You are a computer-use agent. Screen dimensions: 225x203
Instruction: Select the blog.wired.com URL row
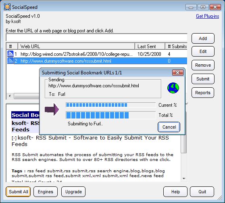tap(97, 54)
